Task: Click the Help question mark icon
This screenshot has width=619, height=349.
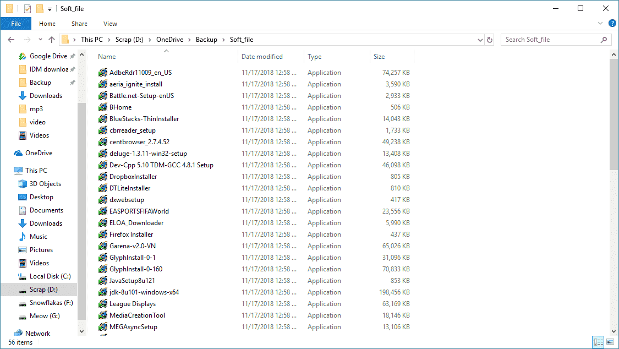Action: tap(612, 24)
